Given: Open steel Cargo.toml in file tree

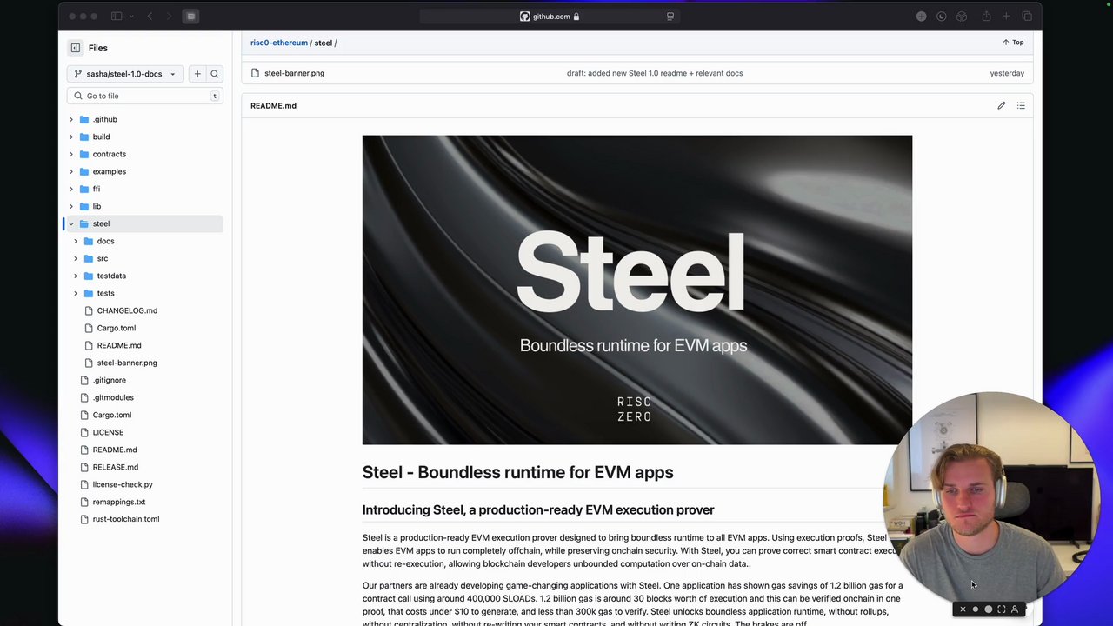Looking at the screenshot, I should (x=117, y=328).
